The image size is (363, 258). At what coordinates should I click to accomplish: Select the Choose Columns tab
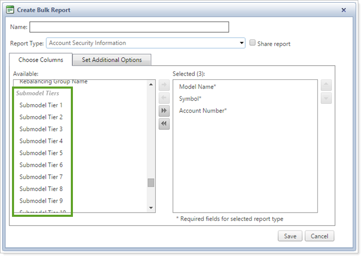point(41,60)
